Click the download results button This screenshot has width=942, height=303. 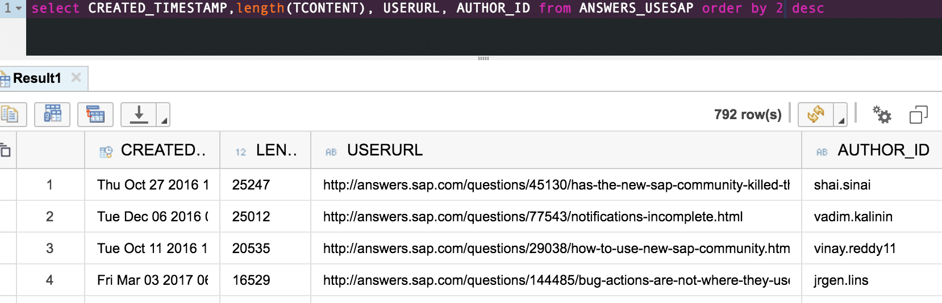pos(139,115)
